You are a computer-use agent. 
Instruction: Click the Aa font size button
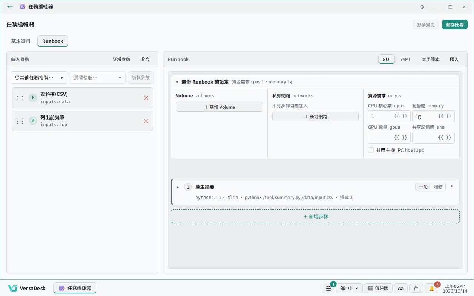click(x=401, y=288)
